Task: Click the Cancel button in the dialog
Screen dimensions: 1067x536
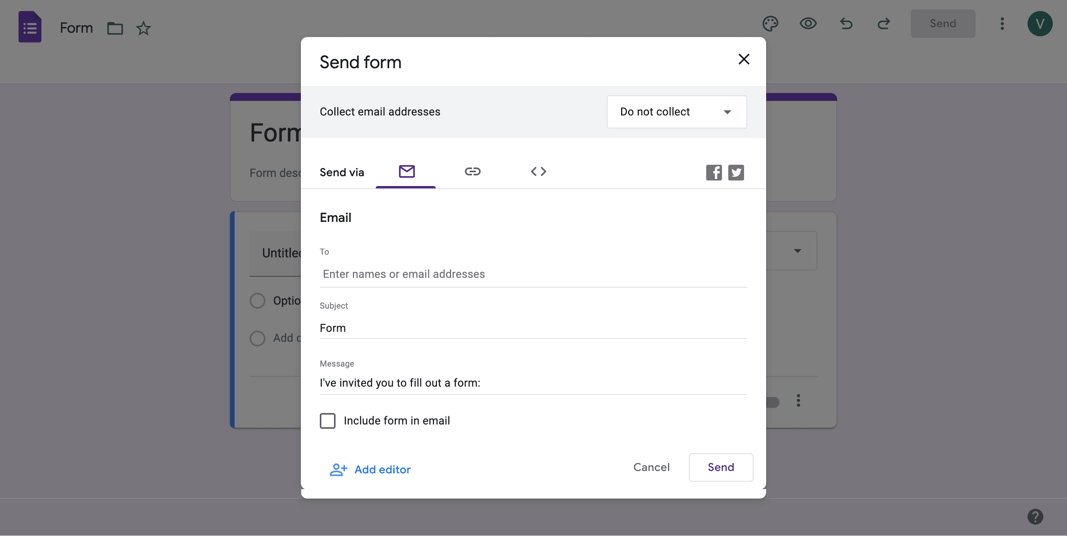Action: click(651, 467)
